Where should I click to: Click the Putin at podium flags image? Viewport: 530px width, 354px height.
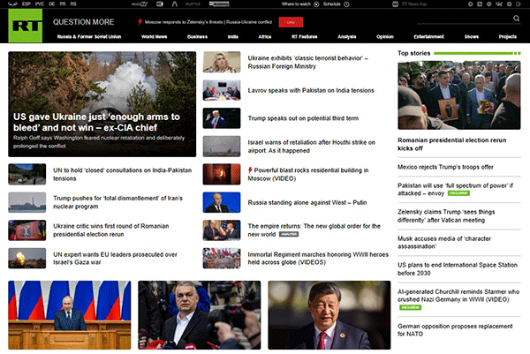(69, 315)
